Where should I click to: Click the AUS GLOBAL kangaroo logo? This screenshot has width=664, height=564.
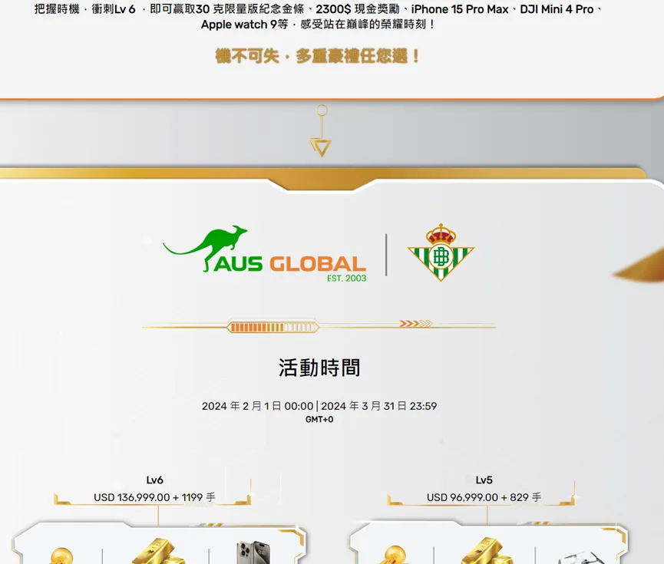coord(265,254)
